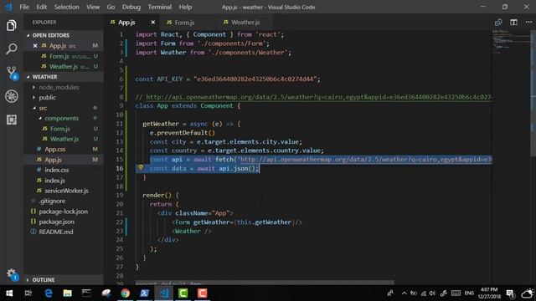Open the Manage gear settings icon
The height and width of the screenshot is (301, 536).
tap(11, 273)
